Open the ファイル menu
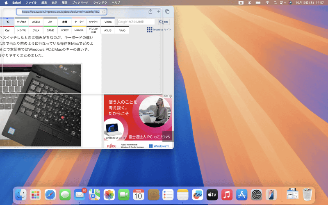The width and height of the screenshot is (328, 205). click(31, 3)
